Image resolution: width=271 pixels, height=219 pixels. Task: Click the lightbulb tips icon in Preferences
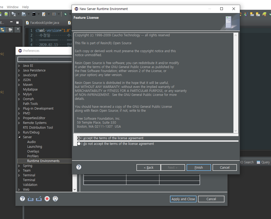pyautogui.click(x=55, y=199)
